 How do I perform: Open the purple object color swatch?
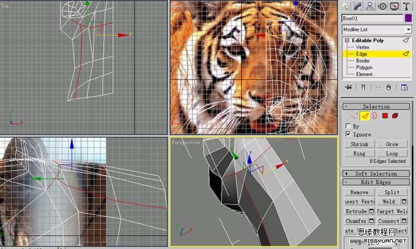point(408,18)
